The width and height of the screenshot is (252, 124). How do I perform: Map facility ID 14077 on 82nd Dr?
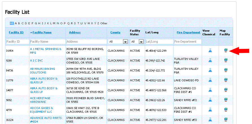[226, 90]
